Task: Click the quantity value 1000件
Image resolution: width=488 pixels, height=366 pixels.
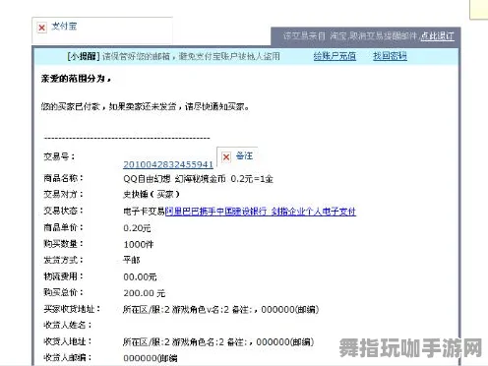Action: click(x=139, y=244)
